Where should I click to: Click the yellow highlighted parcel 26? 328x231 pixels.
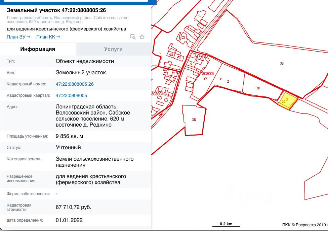click(x=288, y=101)
